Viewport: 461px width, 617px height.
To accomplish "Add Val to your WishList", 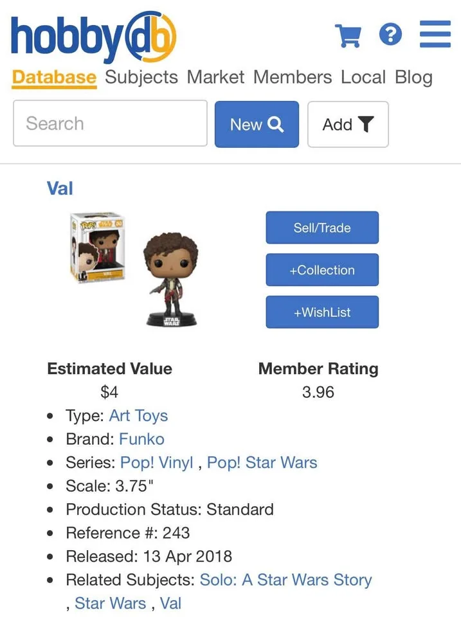I will [x=322, y=312].
